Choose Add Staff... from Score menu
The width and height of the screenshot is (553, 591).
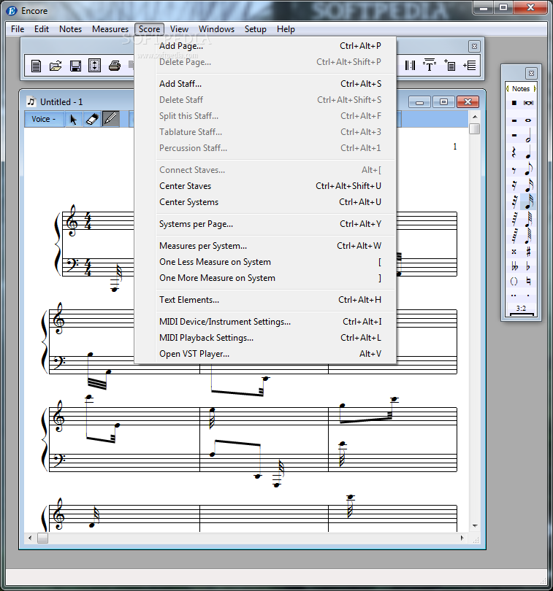click(265, 84)
